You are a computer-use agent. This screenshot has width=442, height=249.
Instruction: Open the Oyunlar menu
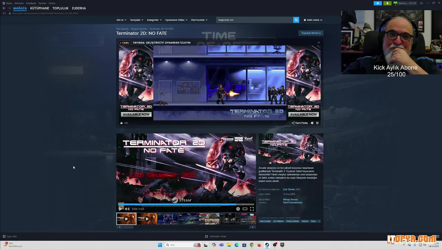click(42, 3)
